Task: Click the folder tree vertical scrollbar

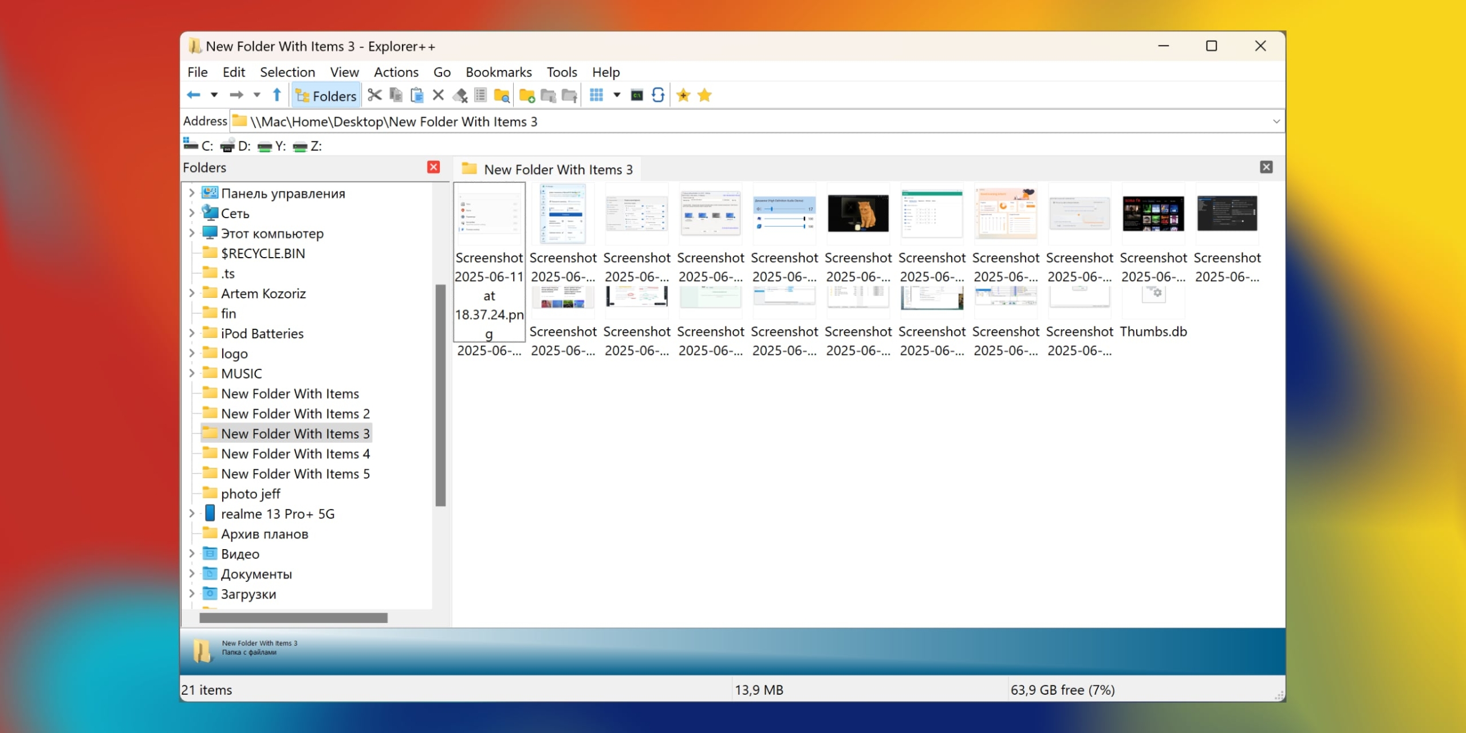Action: [x=440, y=395]
